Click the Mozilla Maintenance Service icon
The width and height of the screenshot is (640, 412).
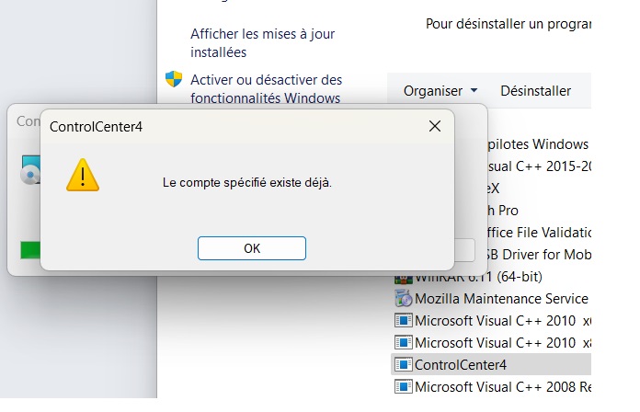click(x=404, y=299)
